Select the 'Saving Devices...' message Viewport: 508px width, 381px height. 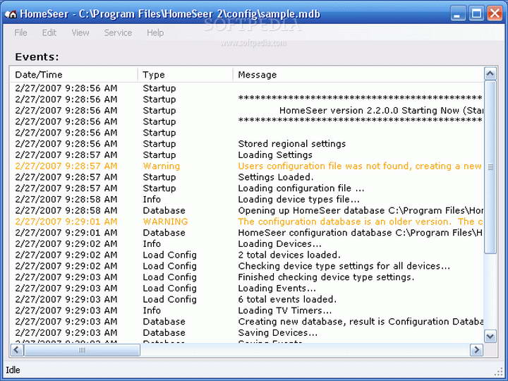[278, 333]
